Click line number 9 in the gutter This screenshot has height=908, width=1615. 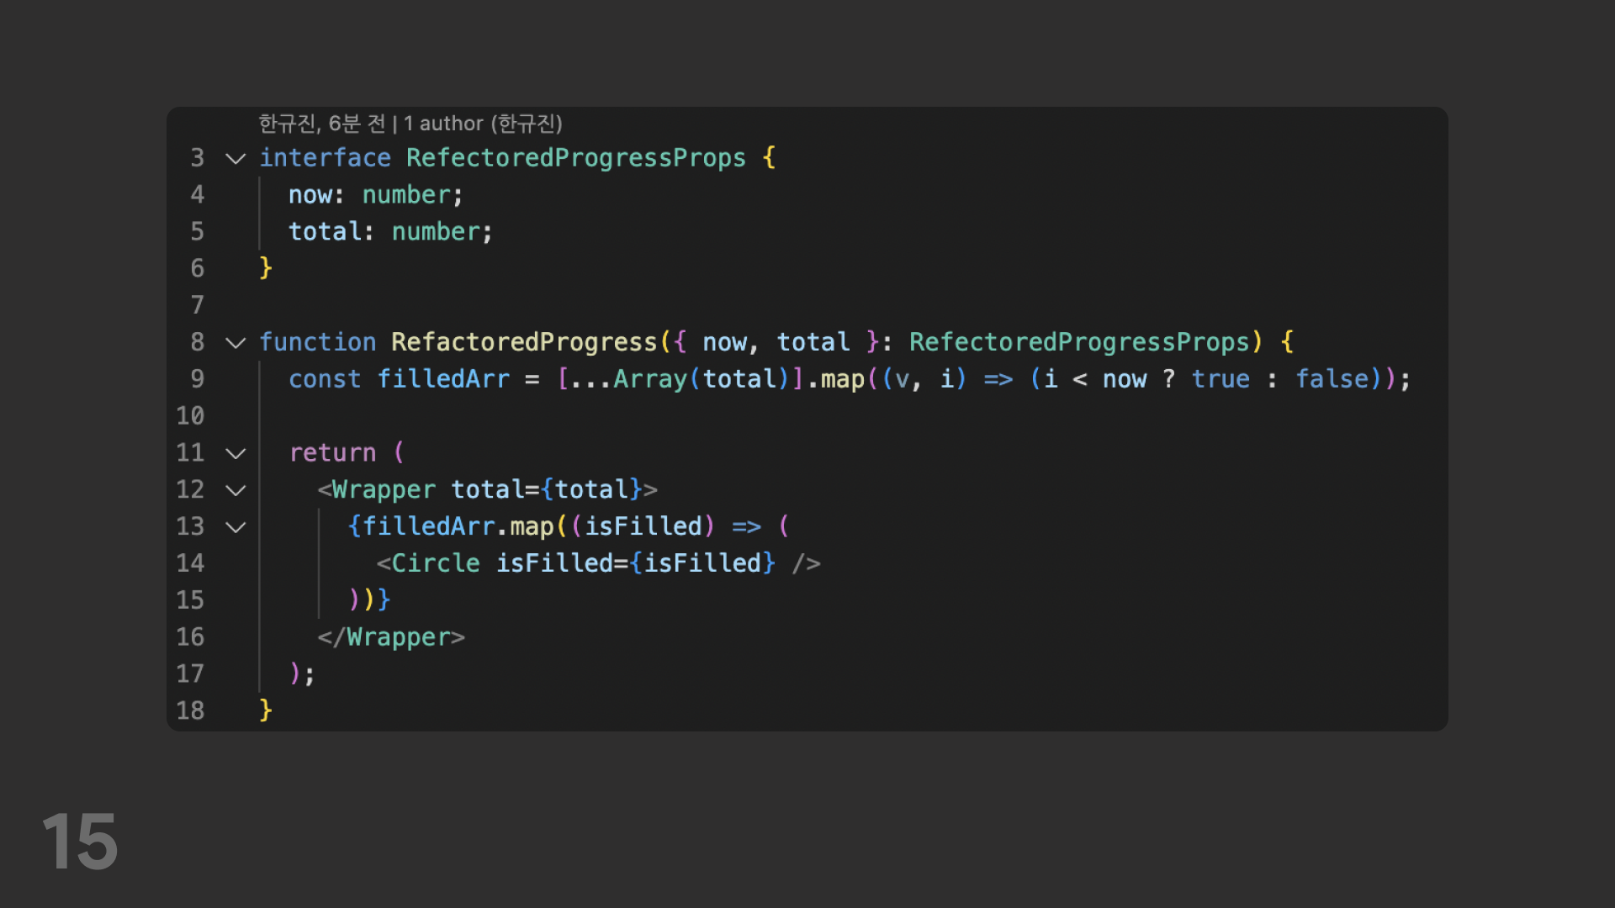click(197, 379)
